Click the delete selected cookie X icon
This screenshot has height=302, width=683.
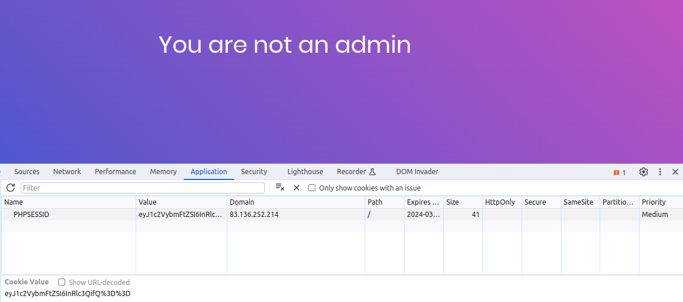tap(297, 188)
